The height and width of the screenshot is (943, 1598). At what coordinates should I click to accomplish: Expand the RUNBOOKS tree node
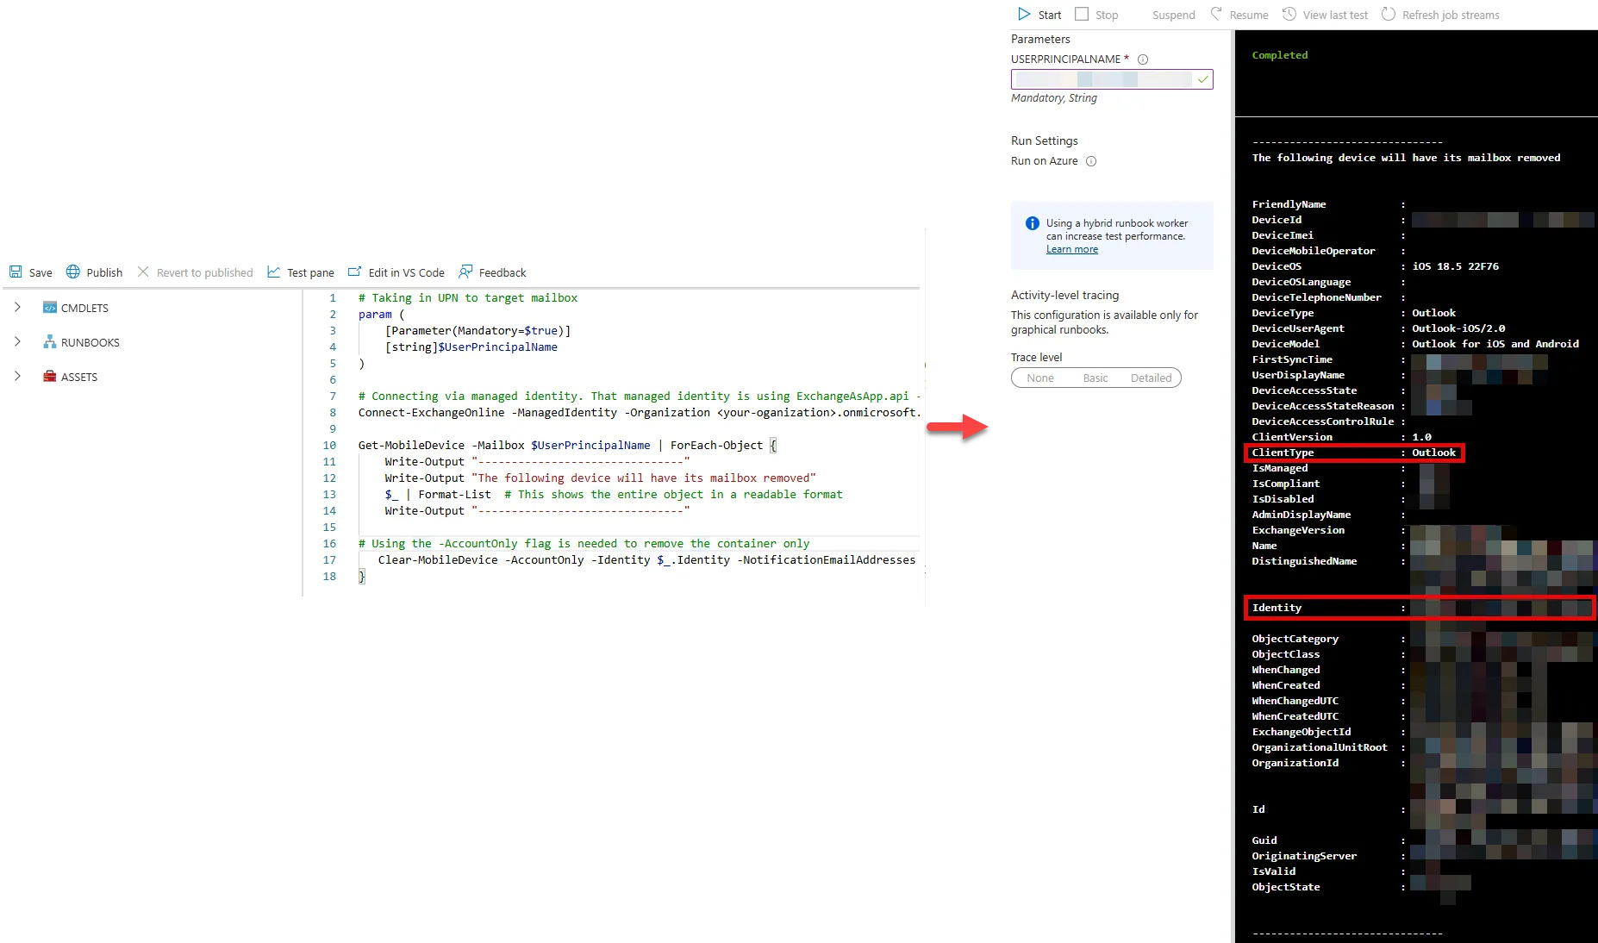tap(18, 341)
